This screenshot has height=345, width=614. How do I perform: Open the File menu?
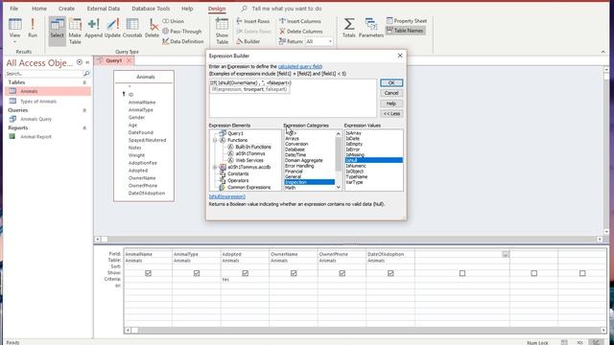14,9
